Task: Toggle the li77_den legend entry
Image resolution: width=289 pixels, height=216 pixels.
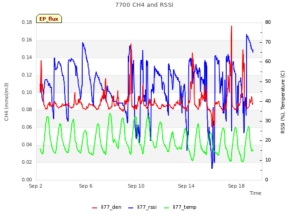Action: 107,207
